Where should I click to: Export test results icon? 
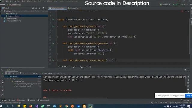37,73
